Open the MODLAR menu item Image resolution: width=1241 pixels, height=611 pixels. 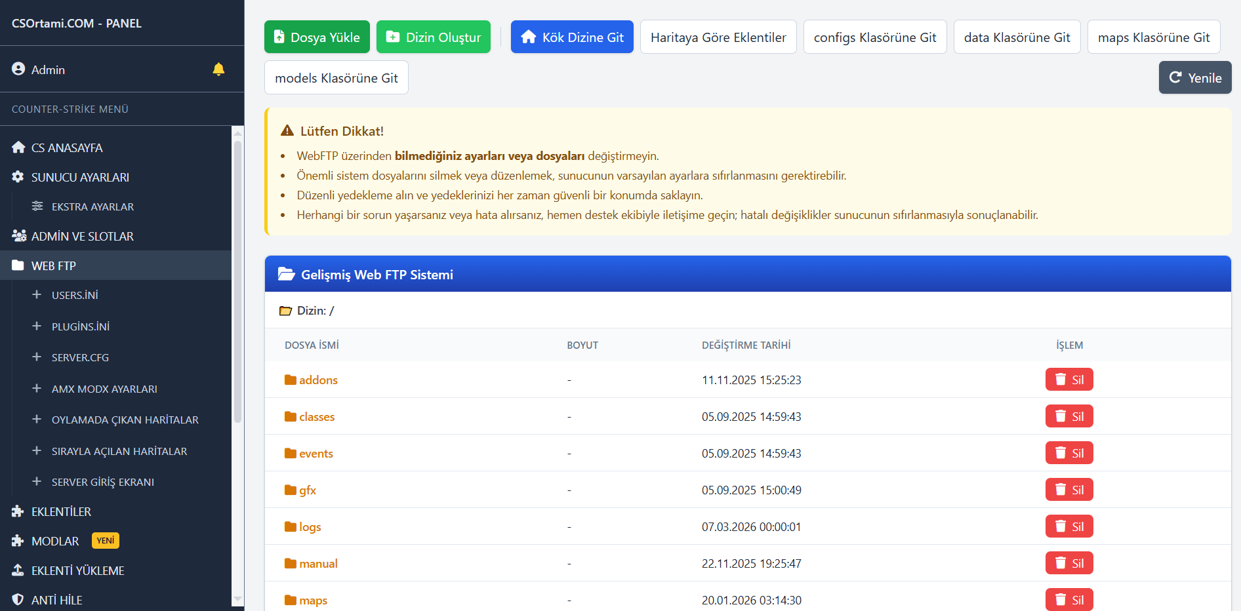tap(55, 541)
